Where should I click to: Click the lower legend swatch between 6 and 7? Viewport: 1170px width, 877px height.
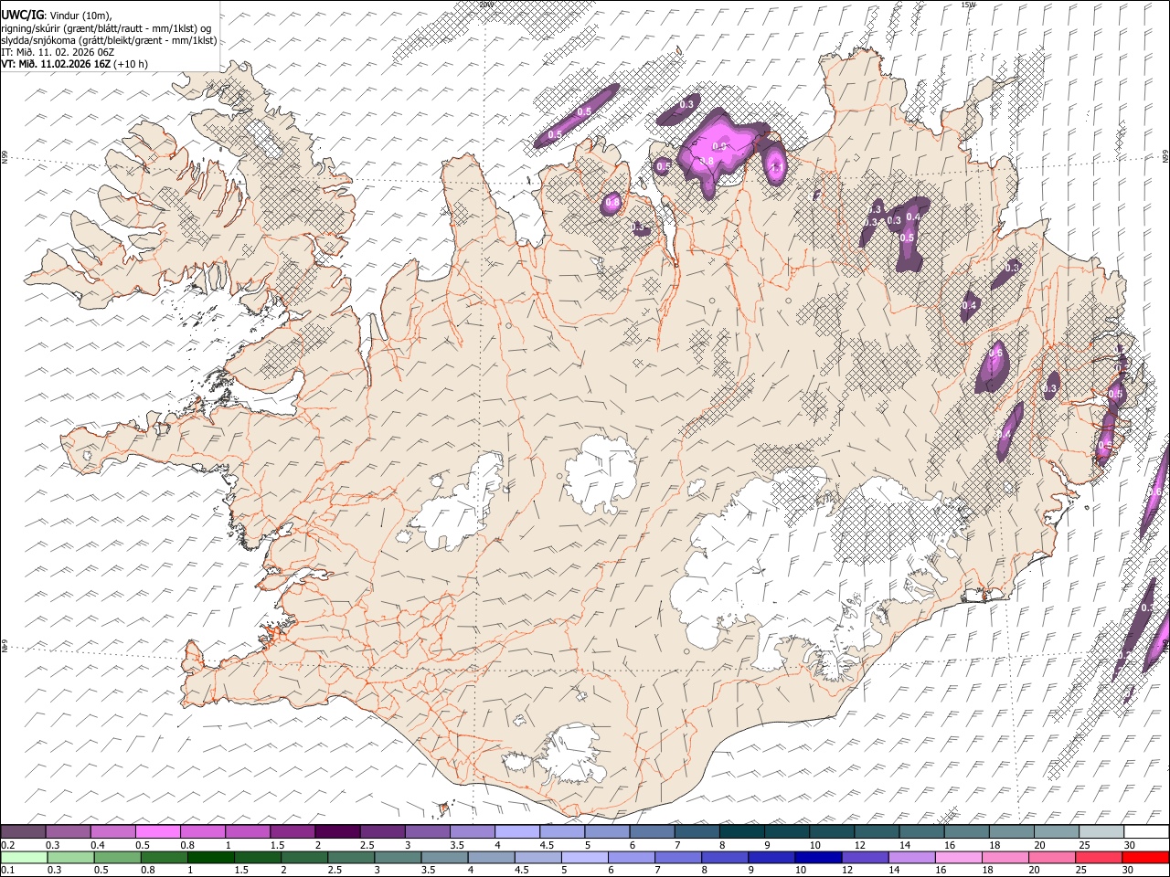click(631, 857)
